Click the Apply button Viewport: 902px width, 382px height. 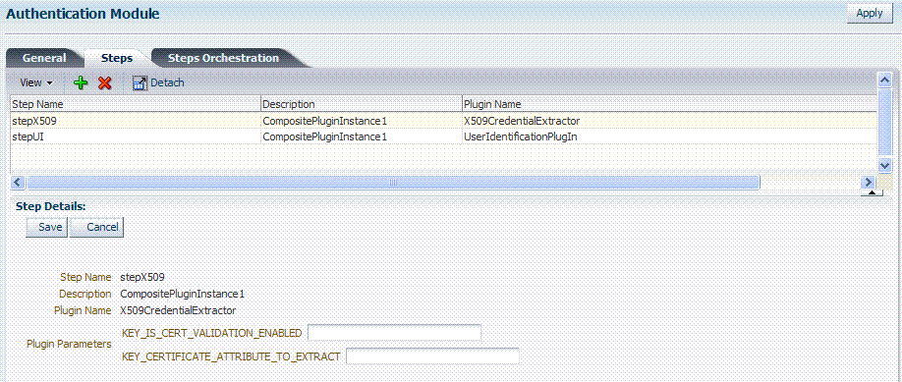coord(870,13)
